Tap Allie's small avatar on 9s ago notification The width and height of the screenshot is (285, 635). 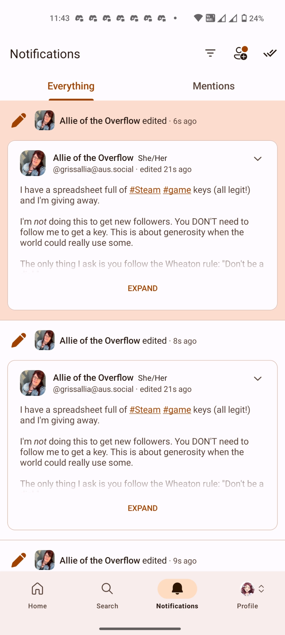tap(45, 560)
